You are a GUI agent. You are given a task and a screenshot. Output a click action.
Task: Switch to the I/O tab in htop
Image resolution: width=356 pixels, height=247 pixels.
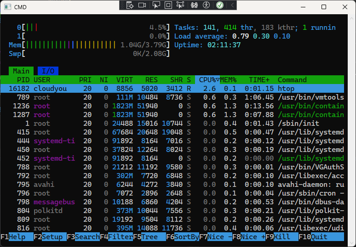click(48, 71)
